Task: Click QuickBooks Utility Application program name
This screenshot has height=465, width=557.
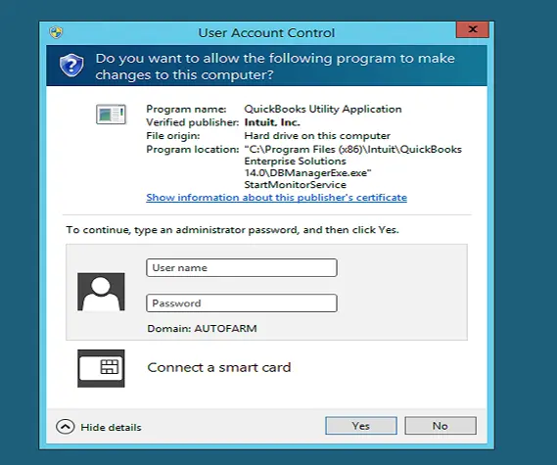Action: (x=323, y=109)
